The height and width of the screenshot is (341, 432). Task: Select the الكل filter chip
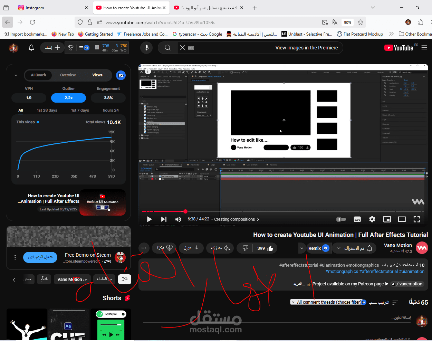[124, 279]
